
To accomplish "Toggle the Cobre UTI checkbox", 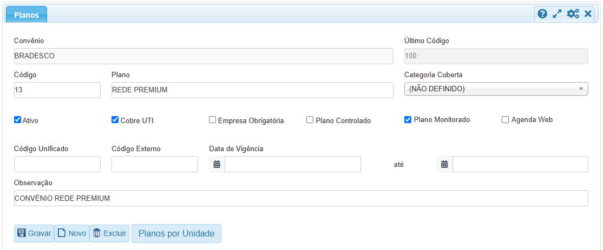I will (115, 120).
